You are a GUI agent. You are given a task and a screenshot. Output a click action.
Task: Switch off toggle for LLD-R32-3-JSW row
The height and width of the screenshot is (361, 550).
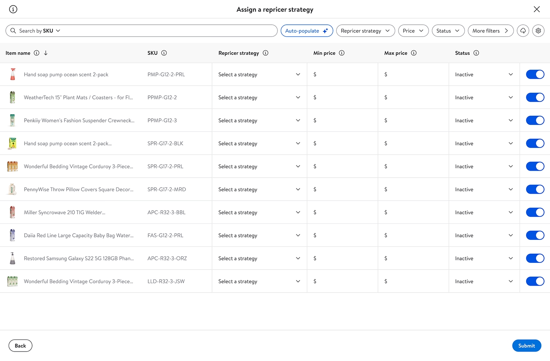pos(535,281)
